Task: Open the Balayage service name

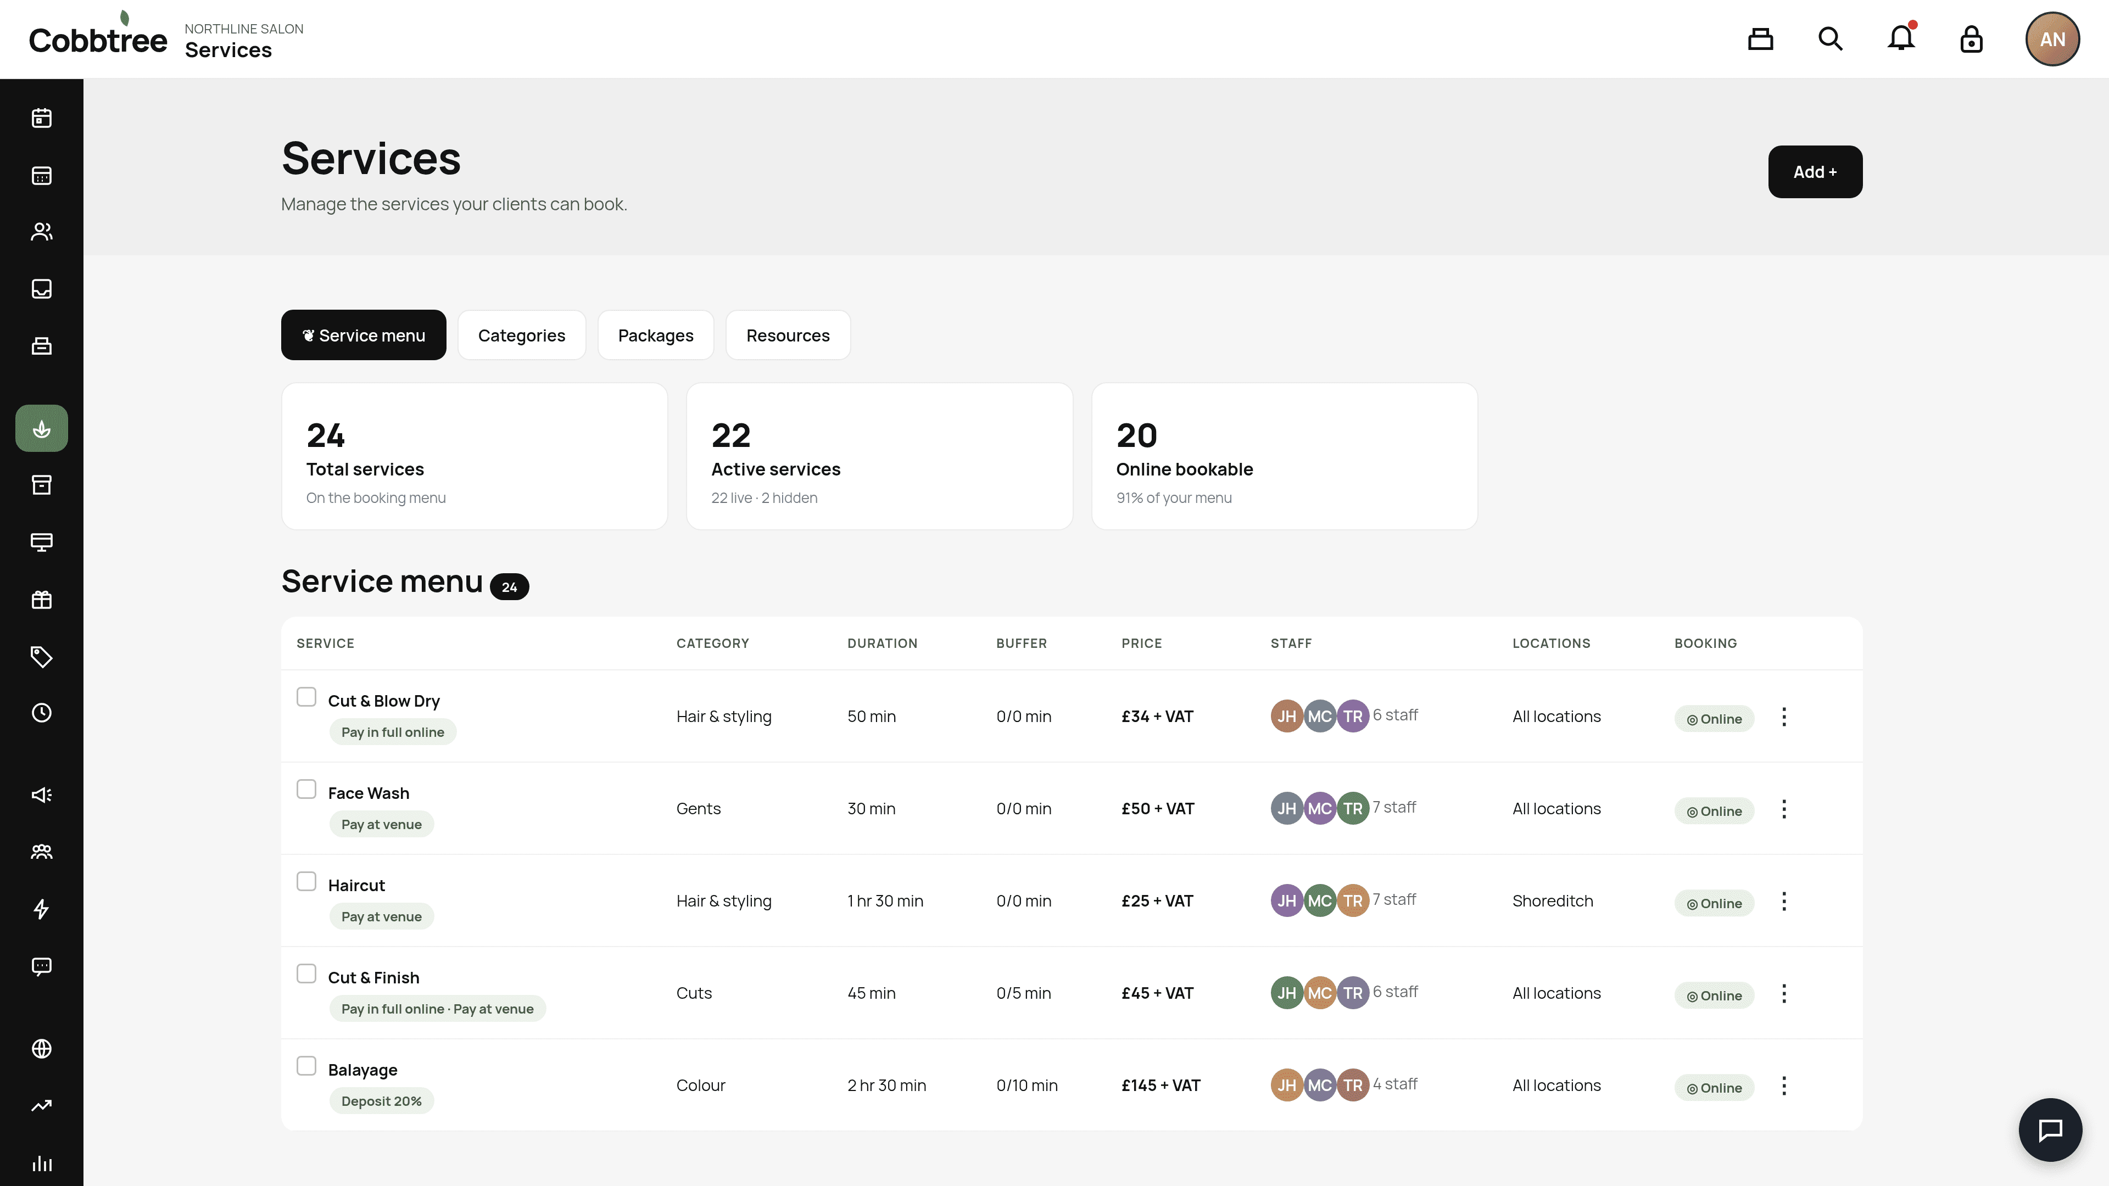Action: coord(362,1070)
